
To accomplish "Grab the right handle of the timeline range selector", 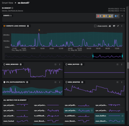I will point(122,56).
